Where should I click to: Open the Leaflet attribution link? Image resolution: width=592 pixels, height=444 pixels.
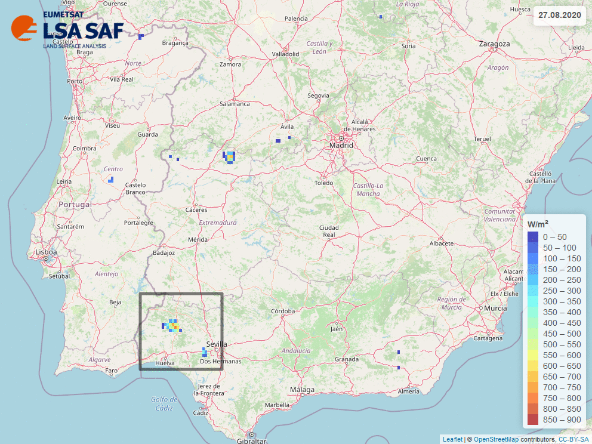452,439
